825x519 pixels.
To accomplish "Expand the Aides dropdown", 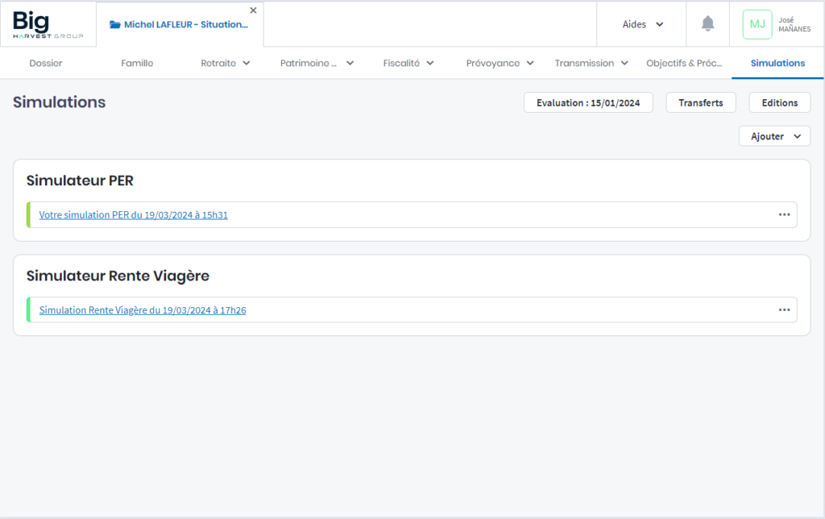I will [x=642, y=24].
